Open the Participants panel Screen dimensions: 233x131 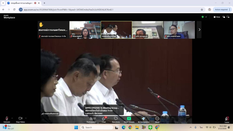tap(91, 119)
